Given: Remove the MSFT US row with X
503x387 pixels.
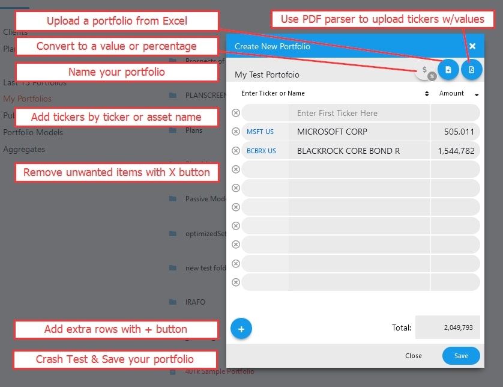Looking at the screenshot, I should (236, 132).
